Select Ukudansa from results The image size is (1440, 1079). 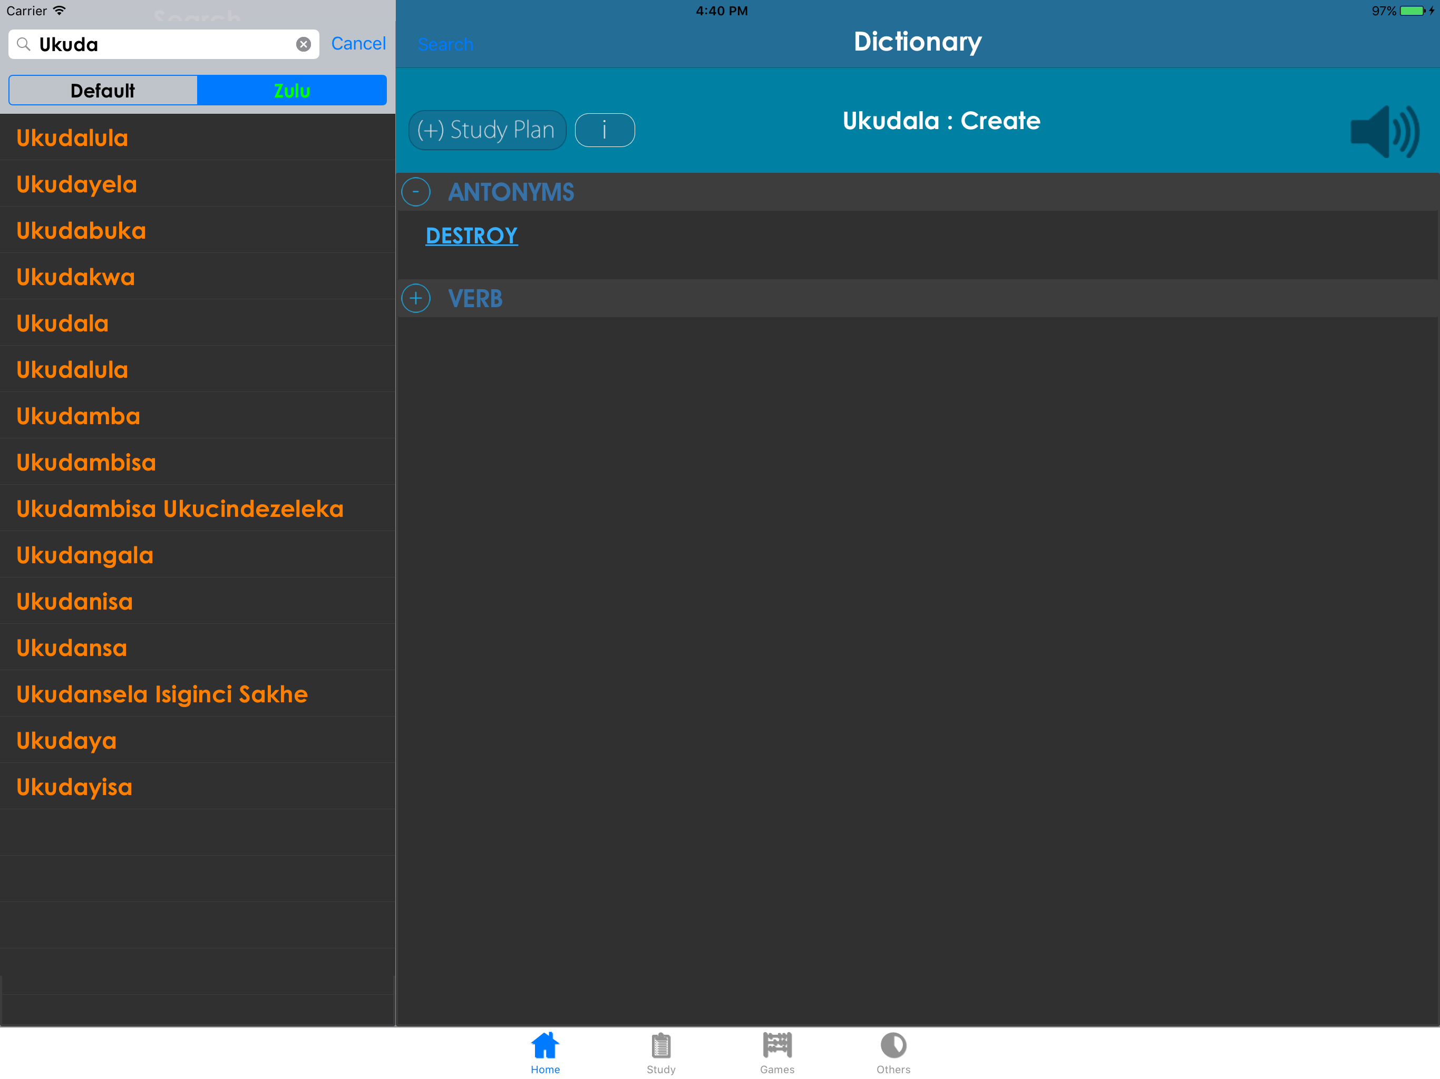tap(197, 648)
